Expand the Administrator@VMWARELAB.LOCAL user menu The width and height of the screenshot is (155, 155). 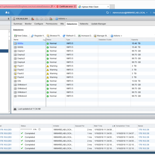[130, 13]
